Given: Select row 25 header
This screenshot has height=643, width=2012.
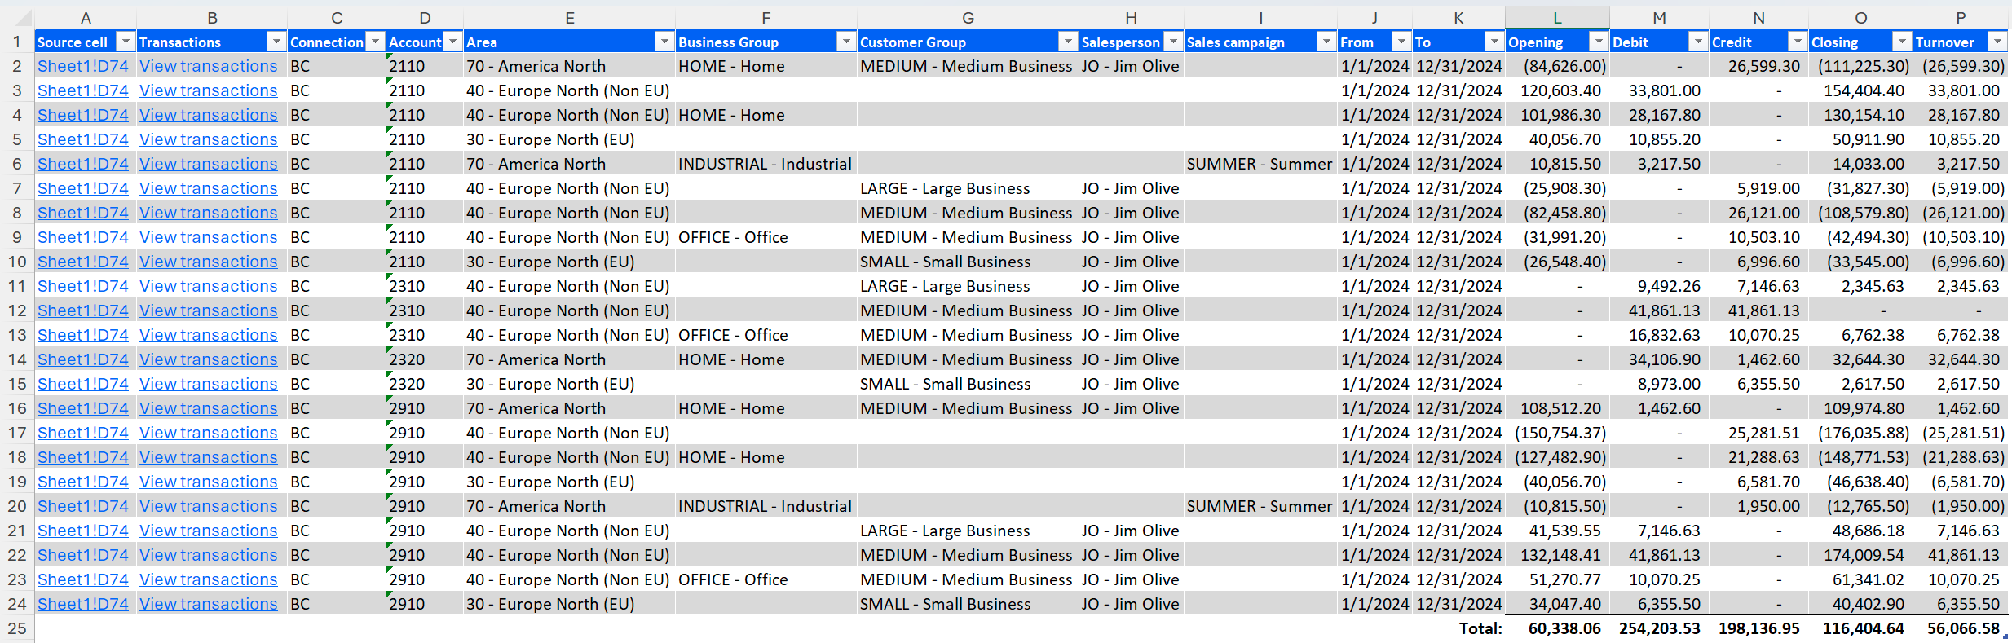Looking at the screenshot, I should (17, 628).
